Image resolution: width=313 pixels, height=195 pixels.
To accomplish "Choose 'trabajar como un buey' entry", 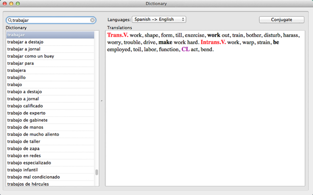I will (50, 56).
